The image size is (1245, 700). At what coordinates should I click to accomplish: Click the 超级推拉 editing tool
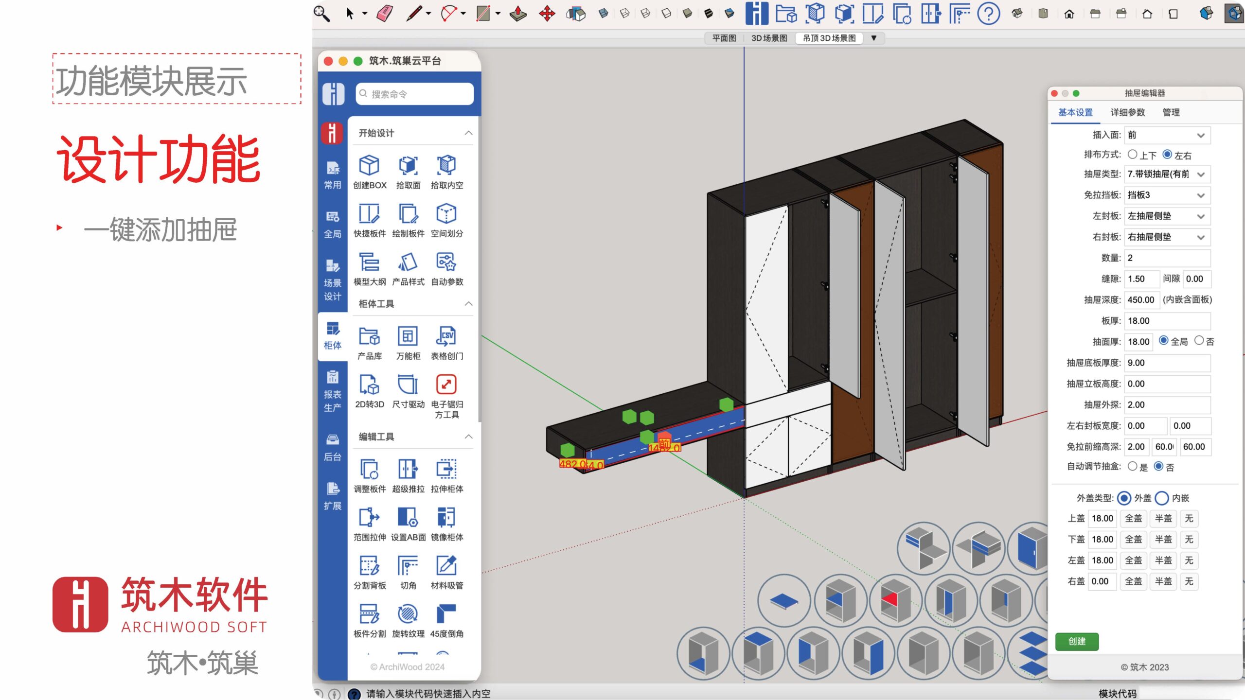[408, 470]
